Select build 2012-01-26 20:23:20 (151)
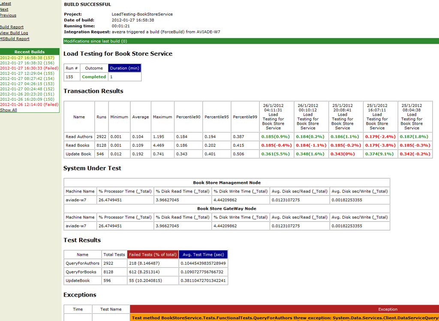The width and height of the screenshot is (439, 321). [27, 94]
